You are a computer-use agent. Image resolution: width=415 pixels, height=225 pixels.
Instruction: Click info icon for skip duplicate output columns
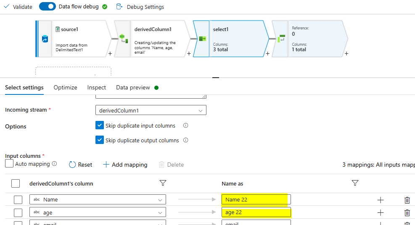186,140
